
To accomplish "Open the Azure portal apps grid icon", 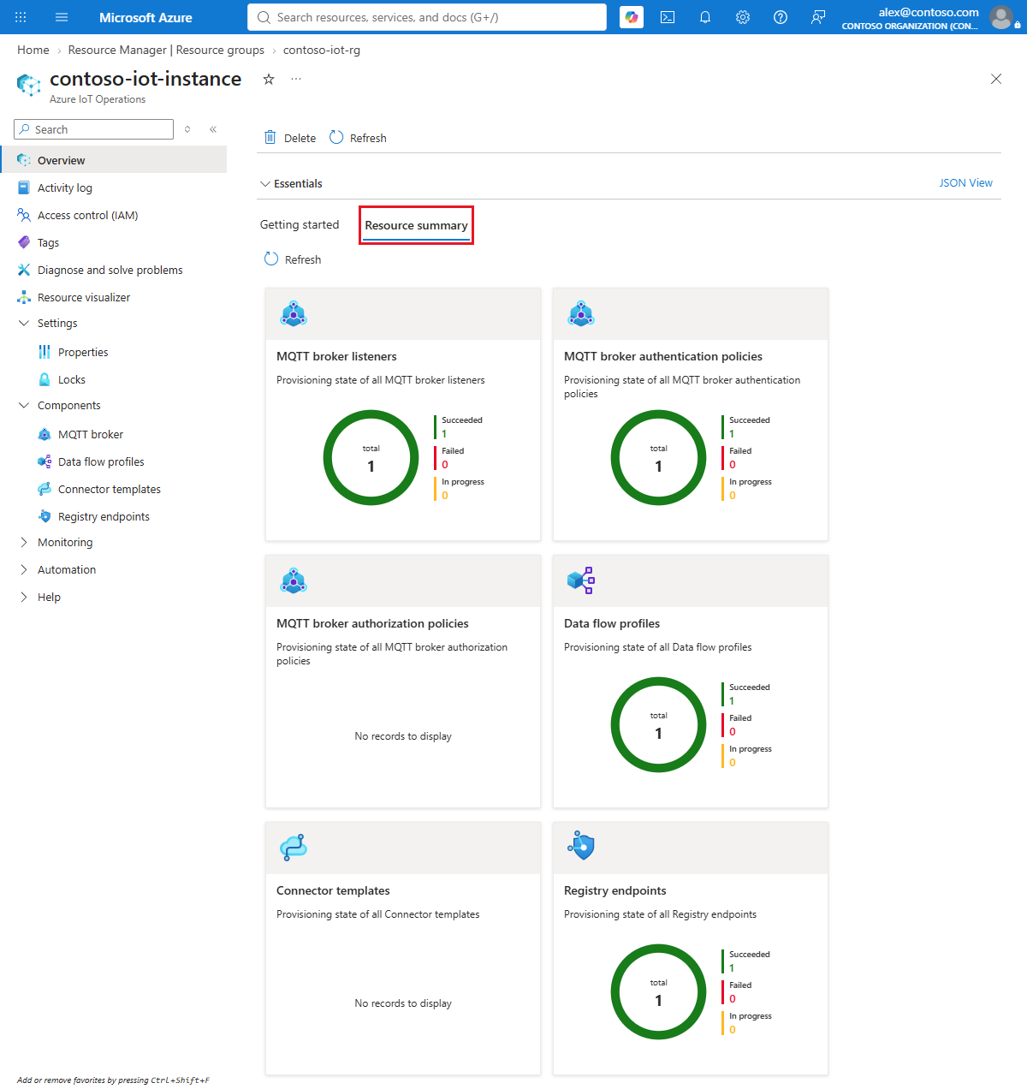I will point(21,17).
